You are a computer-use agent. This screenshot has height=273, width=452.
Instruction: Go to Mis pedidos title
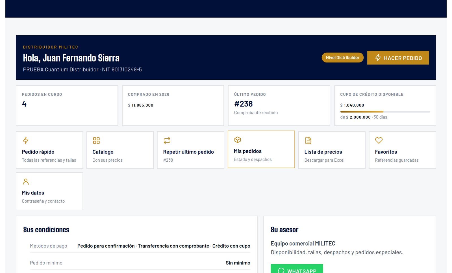pos(247,151)
